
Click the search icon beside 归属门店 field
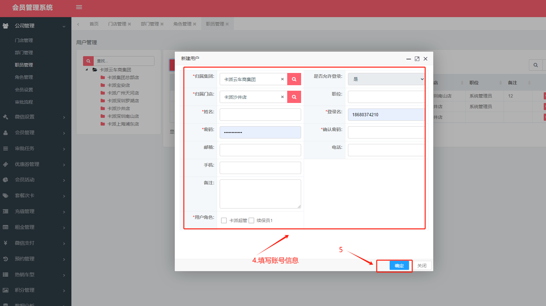click(x=294, y=97)
